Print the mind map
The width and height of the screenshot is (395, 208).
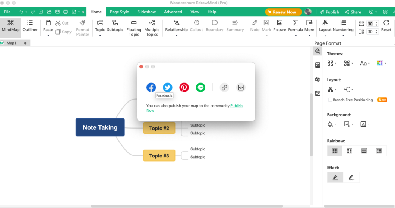tap(66, 12)
